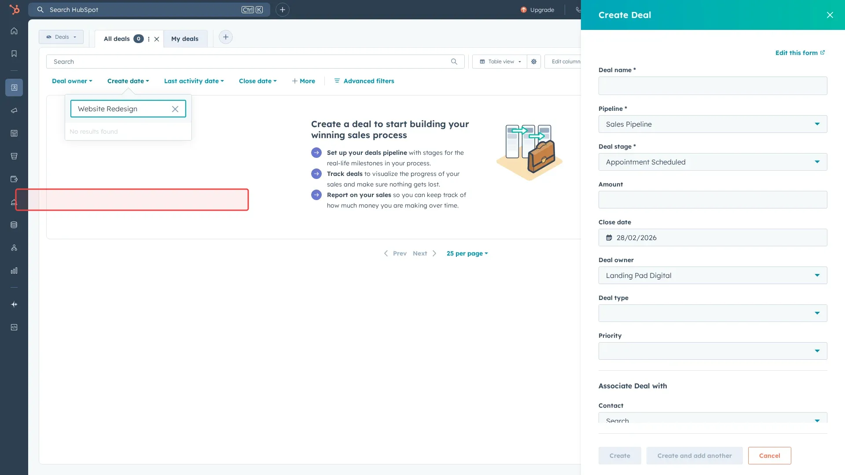Click the Cancel button
Screen dimensions: 845x475
coord(769,456)
